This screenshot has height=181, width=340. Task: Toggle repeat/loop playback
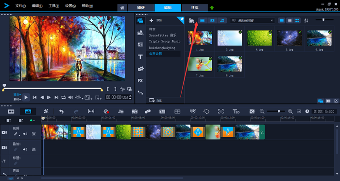click(63, 97)
